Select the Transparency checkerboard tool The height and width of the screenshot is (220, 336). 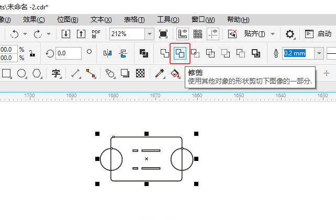pos(140,73)
